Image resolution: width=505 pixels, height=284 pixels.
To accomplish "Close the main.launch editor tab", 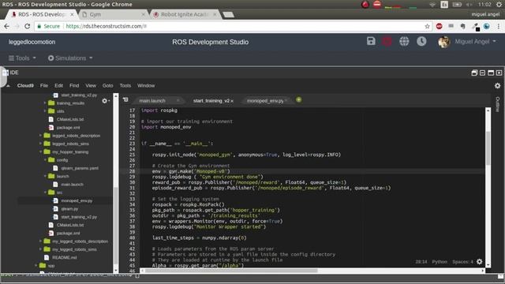I will pos(178,101).
